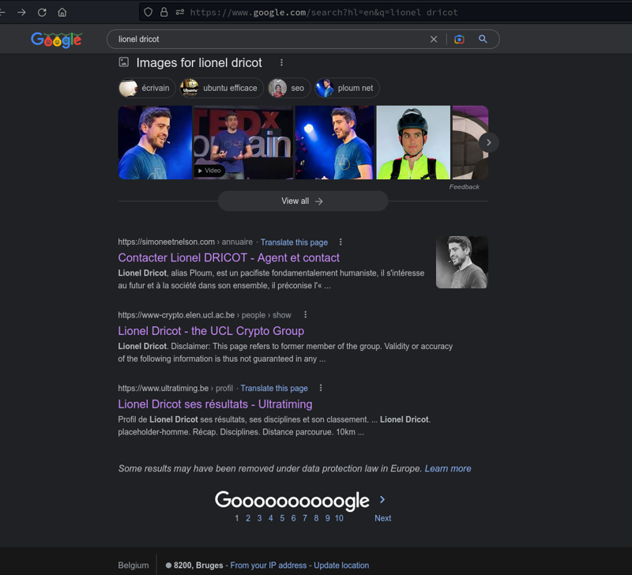This screenshot has width=632, height=575.
Task: Open Contacter Lionel DRICOT result
Action: (x=228, y=258)
